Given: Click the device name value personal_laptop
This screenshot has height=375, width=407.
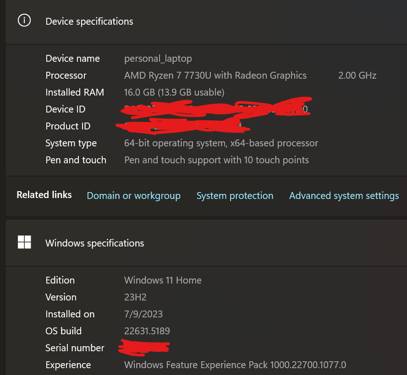Looking at the screenshot, I should [158, 59].
